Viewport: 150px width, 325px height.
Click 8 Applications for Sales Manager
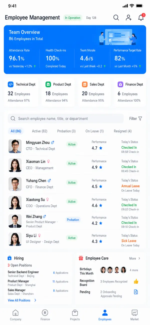pos(61,291)
